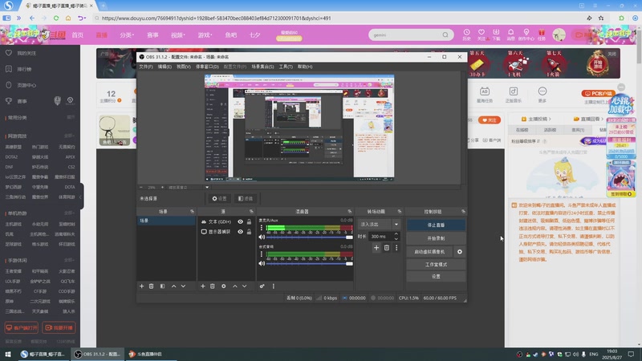The height and width of the screenshot is (361, 642).
Task: Open source properties gear in sources toolbar
Action: click(224, 286)
